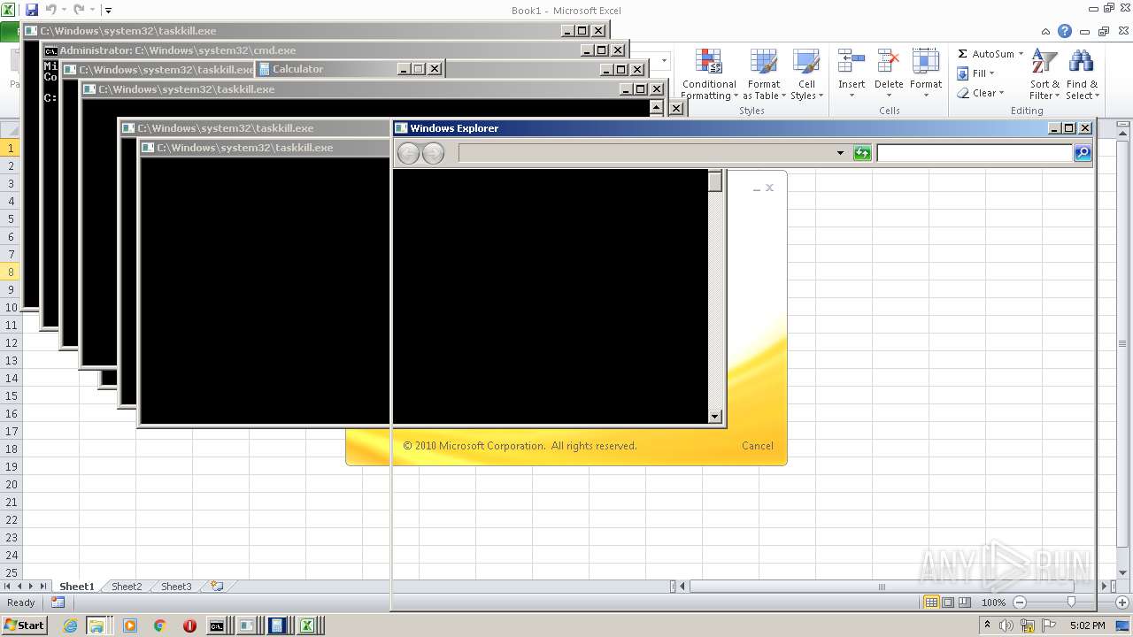1133x637 pixels.
Task: Open the Cell Styles gallery
Action: pyautogui.click(x=806, y=74)
